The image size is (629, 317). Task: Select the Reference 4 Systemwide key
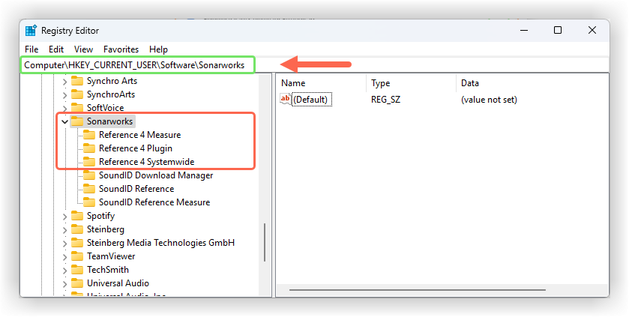[x=146, y=162]
